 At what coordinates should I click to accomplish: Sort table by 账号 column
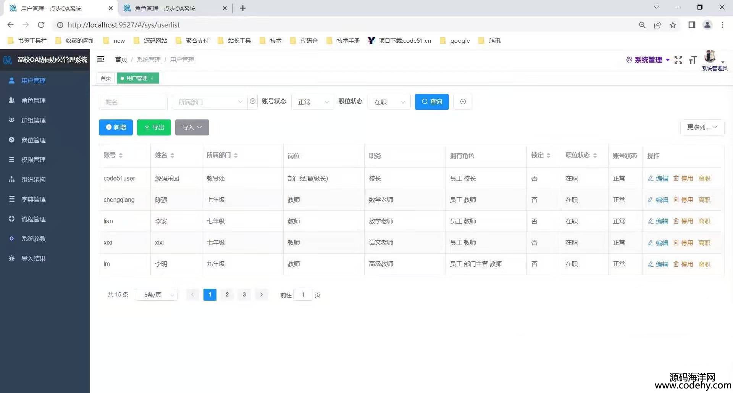click(121, 155)
